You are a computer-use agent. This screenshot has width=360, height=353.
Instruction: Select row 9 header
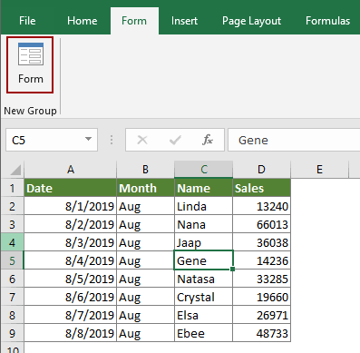[13, 333]
